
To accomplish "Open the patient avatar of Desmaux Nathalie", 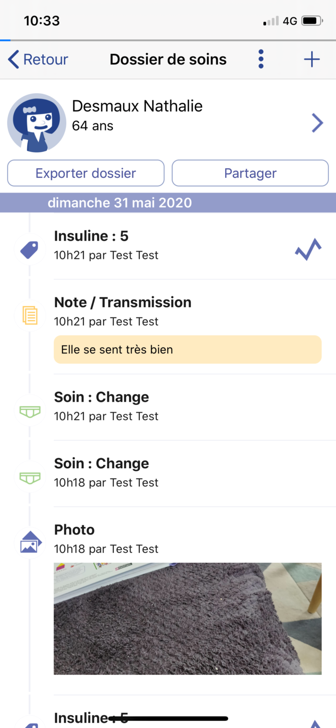I will coord(36,122).
